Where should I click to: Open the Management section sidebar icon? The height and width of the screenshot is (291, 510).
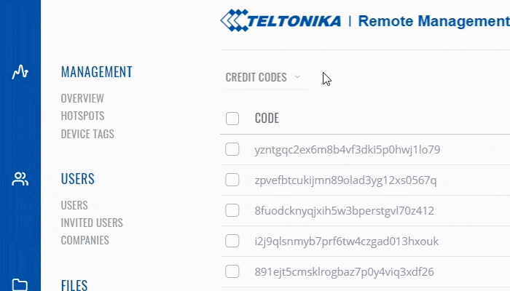tap(20, 72)
